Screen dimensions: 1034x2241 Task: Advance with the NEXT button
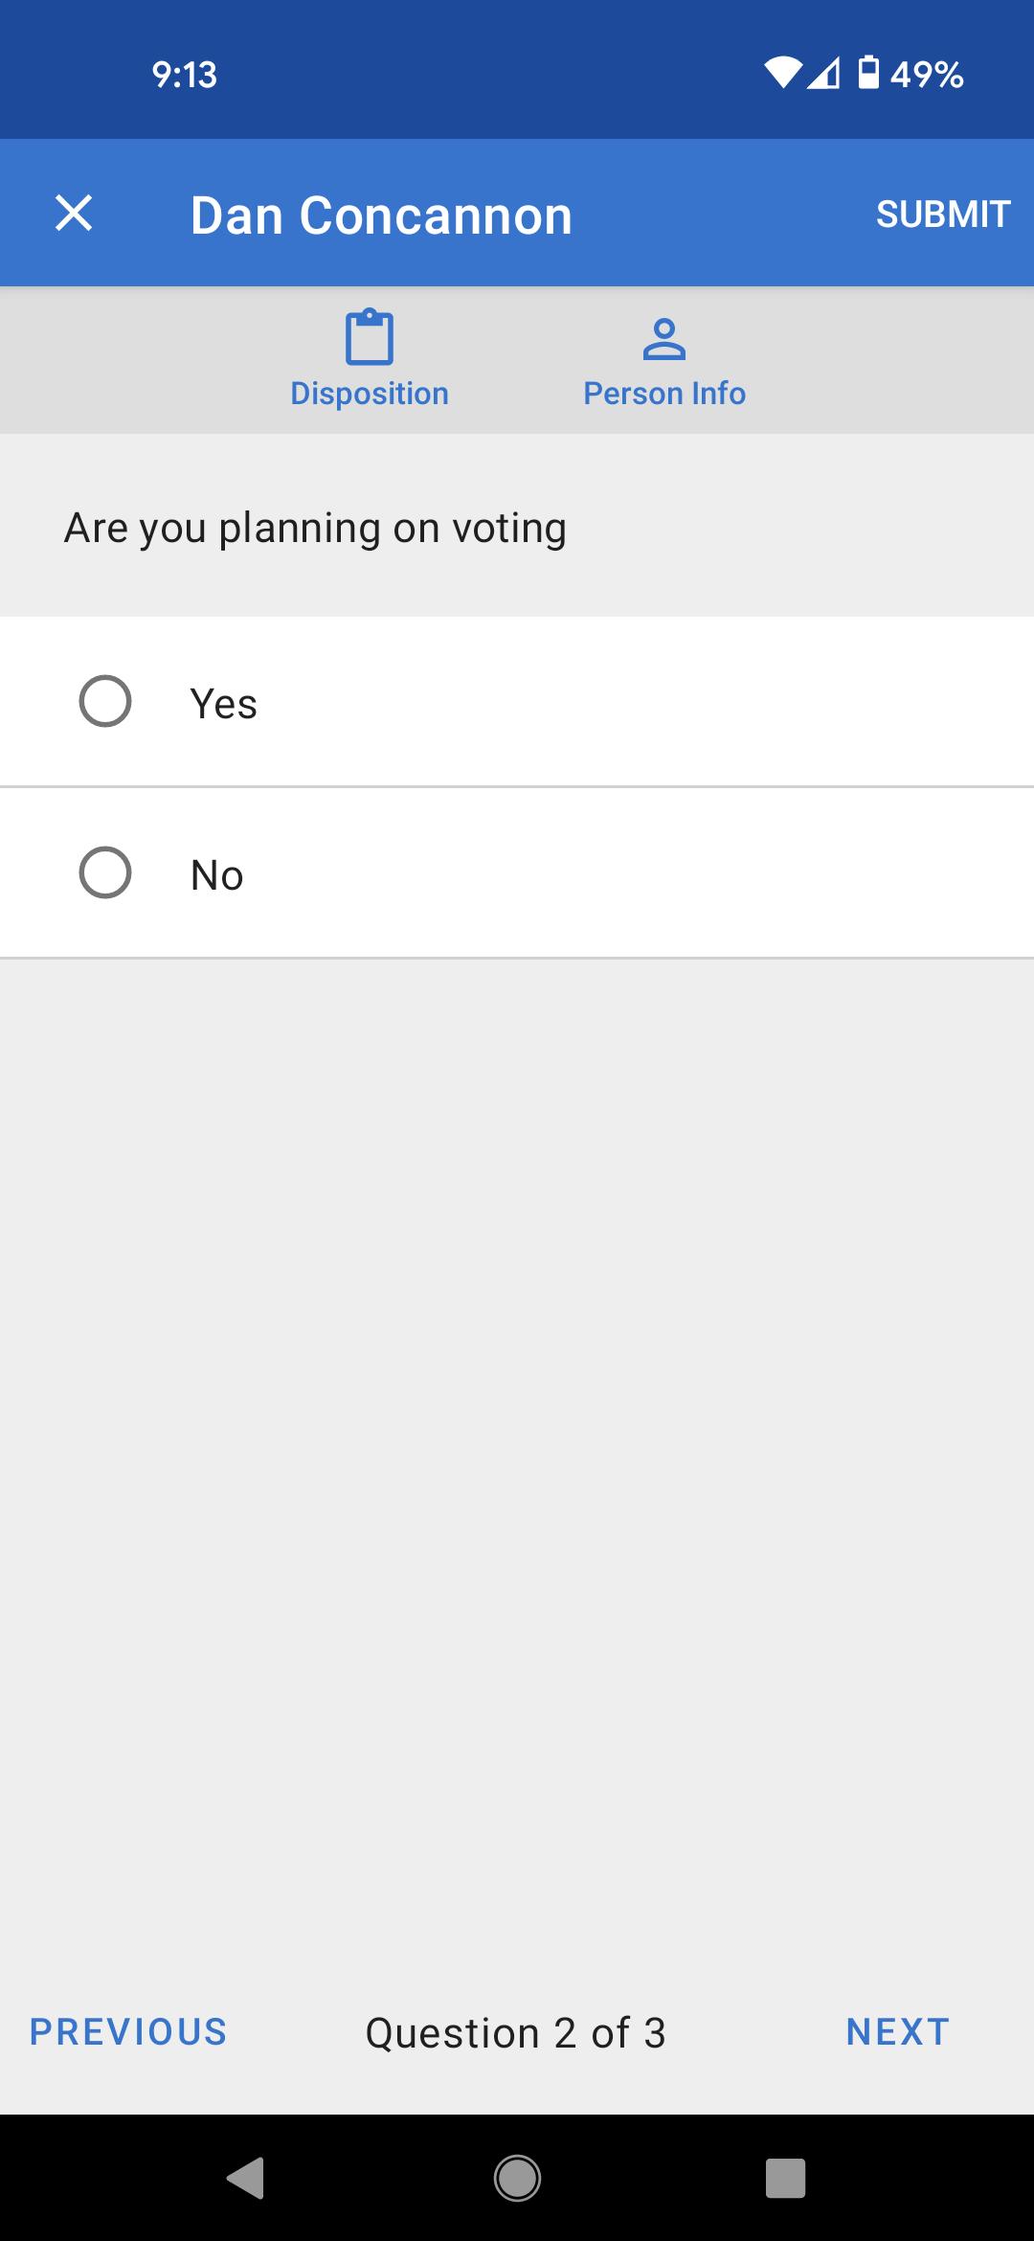(898, 2032)
